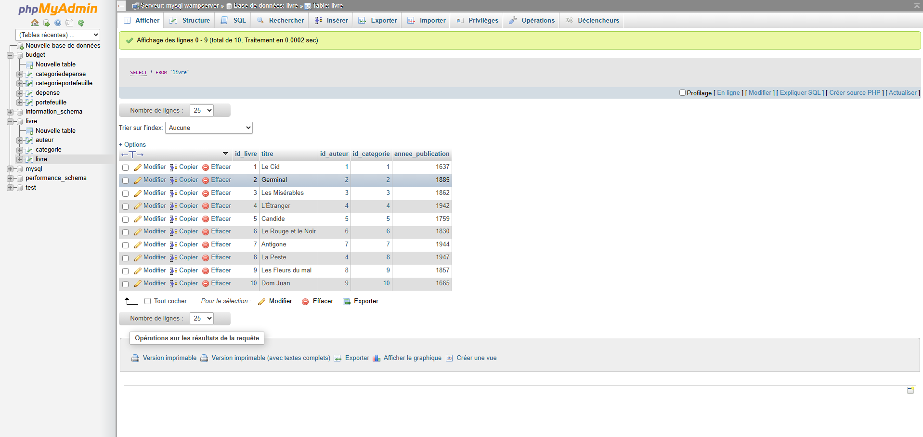Viewport: 923px width, 437px height.
Task: Select the auteur table in the sidebar tree
Action: click(x=44, y=140)
